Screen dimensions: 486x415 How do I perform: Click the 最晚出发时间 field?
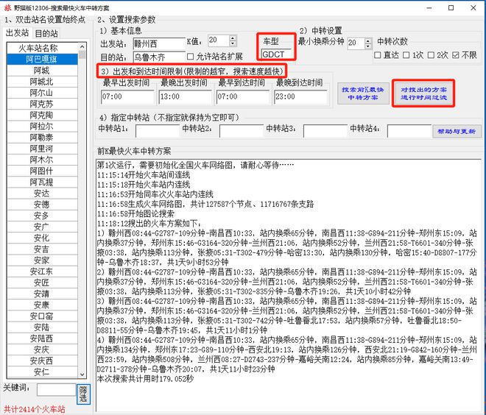[x=185, y=96]
